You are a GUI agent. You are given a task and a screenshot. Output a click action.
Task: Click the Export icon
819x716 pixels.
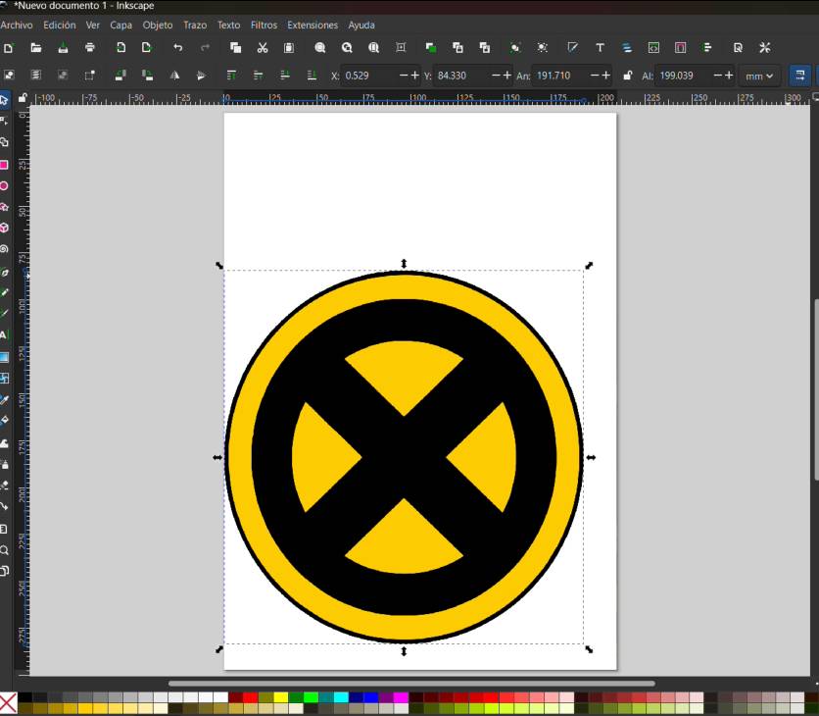click(146, 48)
